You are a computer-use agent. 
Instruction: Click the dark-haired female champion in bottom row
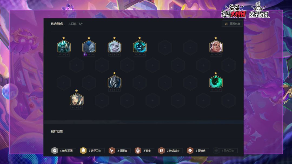(x=77, y=100)
